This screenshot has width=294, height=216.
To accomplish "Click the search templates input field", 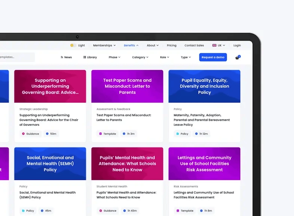I will point(17,57).
